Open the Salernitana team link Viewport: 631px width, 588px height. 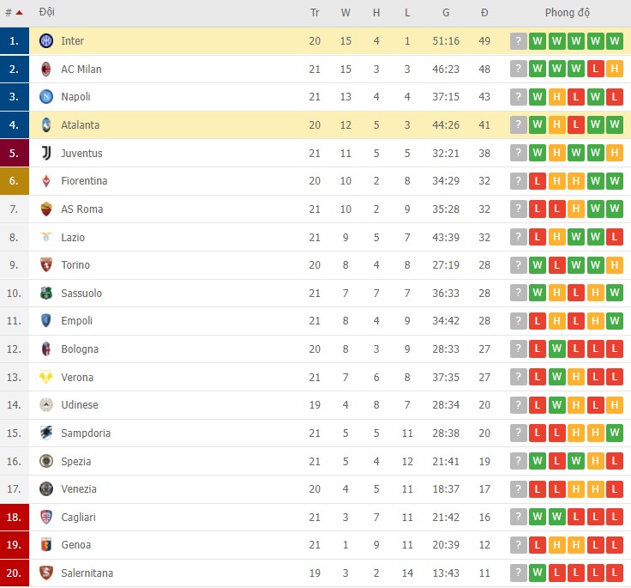tap(87, 573)
